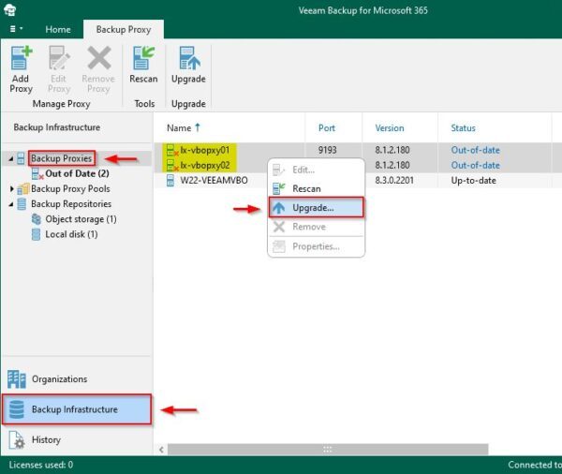Click the lx-vbopxy02 proxy icon
The width and height of the screenshot is (562, 474).
pos(172,165)
